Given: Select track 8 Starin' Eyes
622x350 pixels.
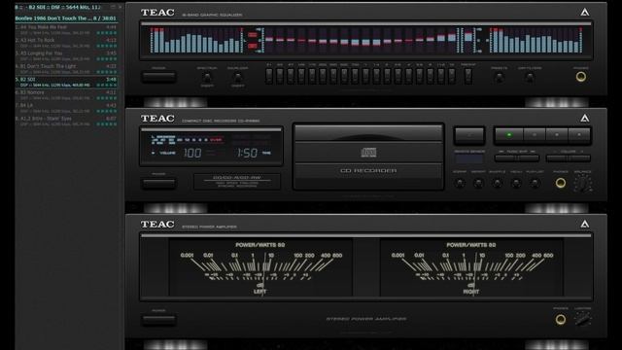Looking at the screenshot, I should [x=66, y=121].
